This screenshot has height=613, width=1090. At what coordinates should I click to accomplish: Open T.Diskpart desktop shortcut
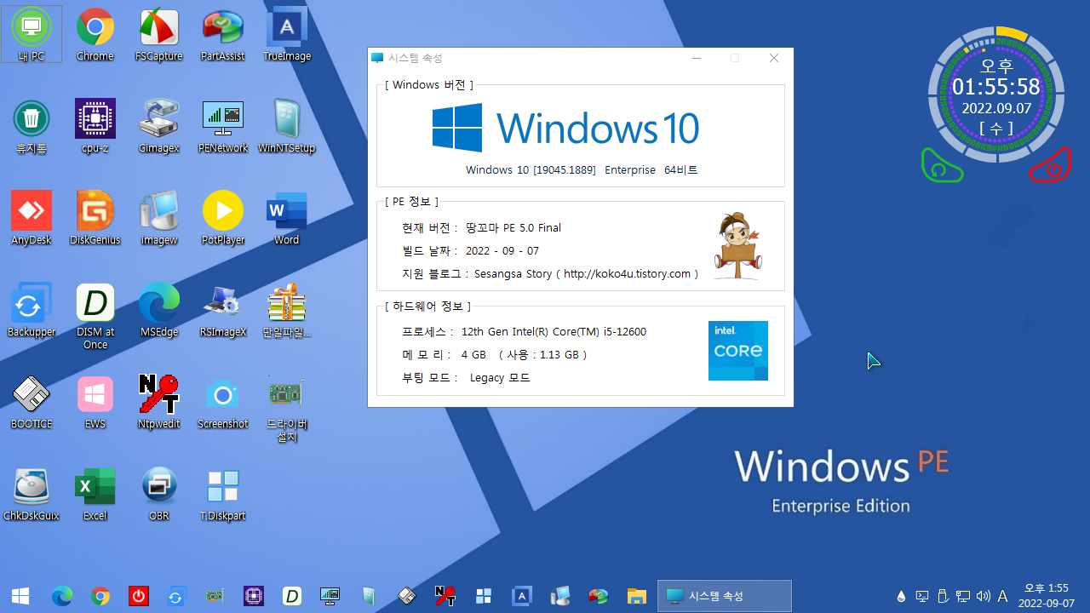[223, 495]
